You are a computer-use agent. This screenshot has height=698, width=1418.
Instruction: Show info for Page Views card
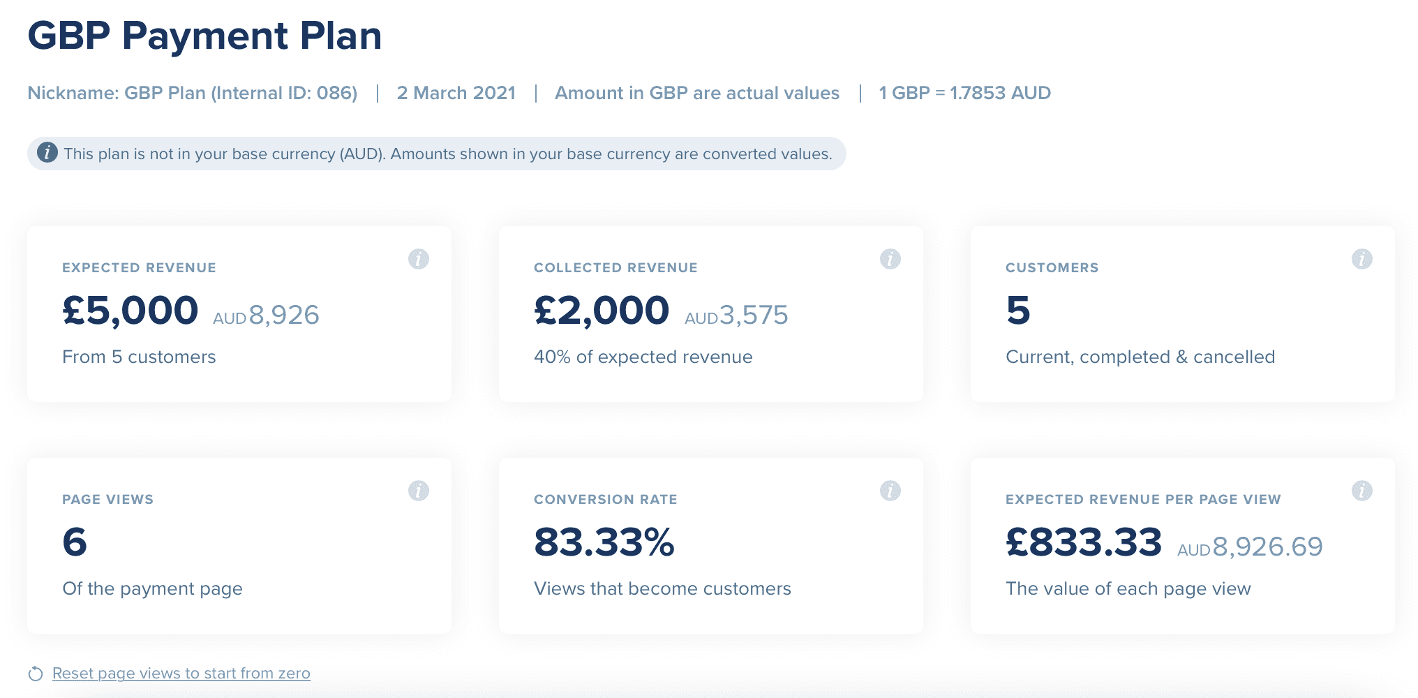tap(419, 491)
